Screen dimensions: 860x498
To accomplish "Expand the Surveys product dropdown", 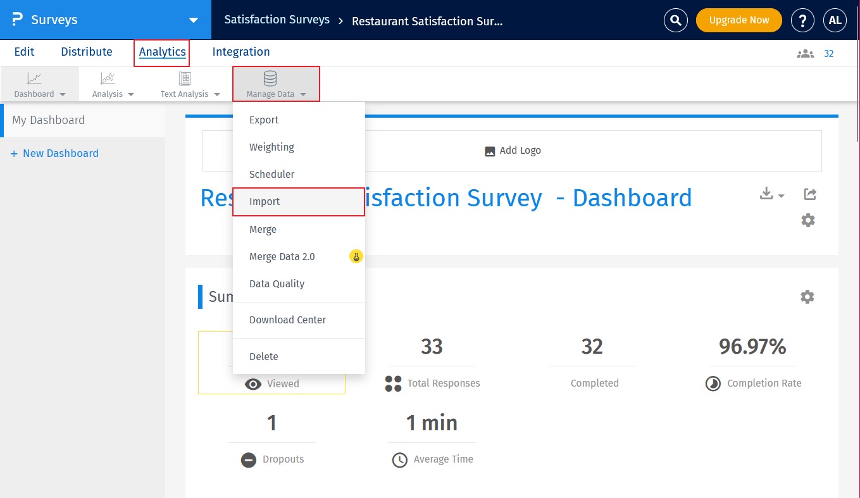I will coord(194,20).
